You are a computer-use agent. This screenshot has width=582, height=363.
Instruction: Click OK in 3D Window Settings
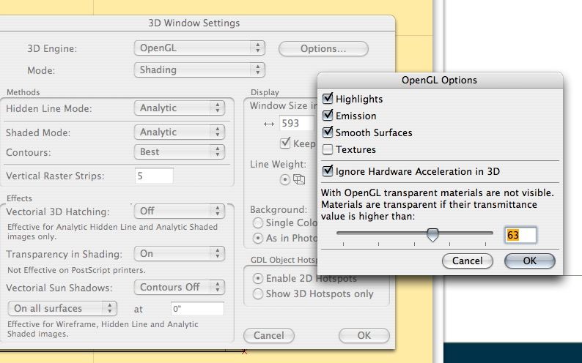tap(364, 336)
